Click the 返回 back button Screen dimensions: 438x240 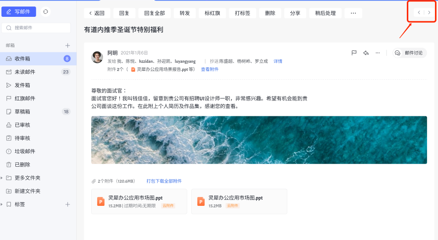(x=97, y=13)
